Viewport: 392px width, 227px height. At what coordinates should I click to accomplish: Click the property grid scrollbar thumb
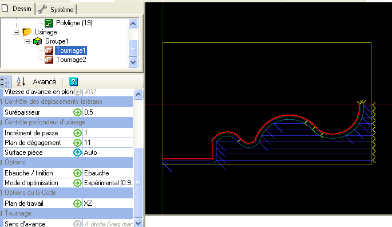pos(138,182)
